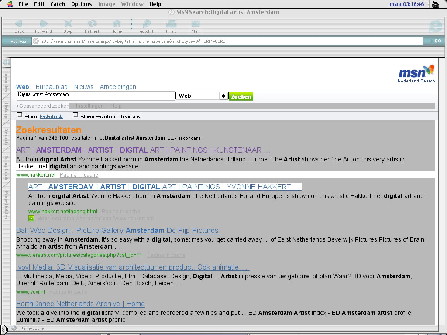Print the page using Print icon
The image size is (447, 335).
coord(171,26)
